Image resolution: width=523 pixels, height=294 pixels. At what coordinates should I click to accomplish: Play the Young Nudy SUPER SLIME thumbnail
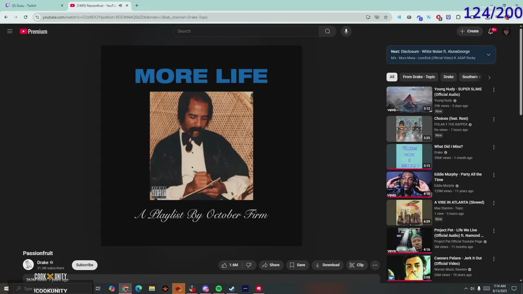click(x=409, y=99)
